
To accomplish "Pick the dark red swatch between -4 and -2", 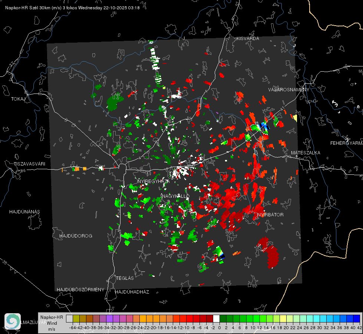I will point(209,318).
